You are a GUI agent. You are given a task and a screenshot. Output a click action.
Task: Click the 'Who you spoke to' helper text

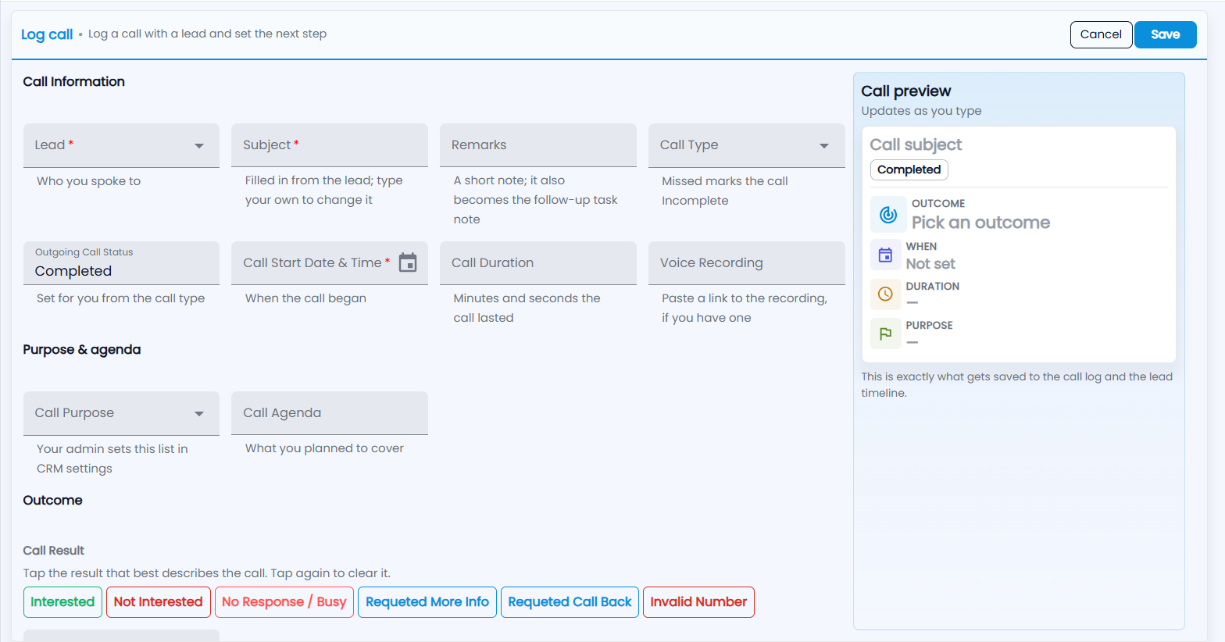tap(88, 181)
